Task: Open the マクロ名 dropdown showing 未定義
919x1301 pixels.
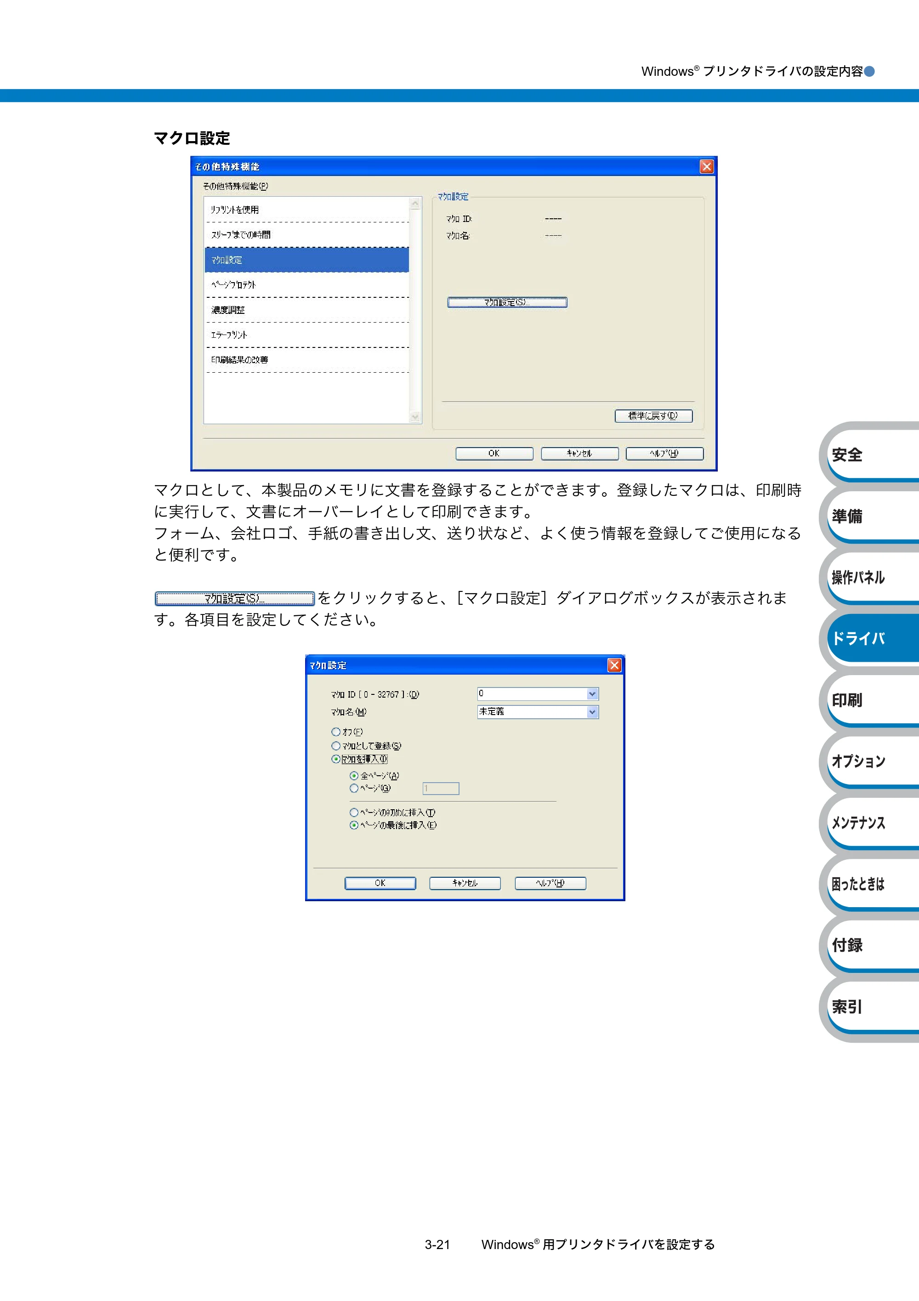Action: [x=592, y=712]
